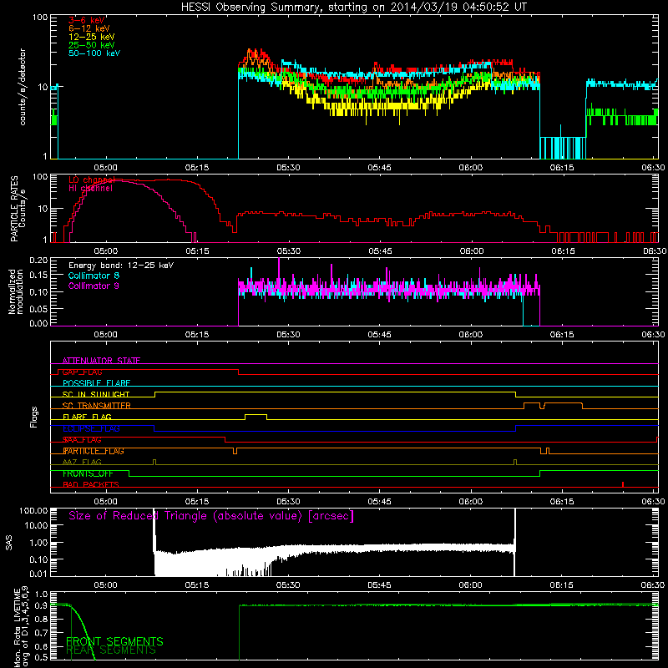Image resolution: width=668 pixels, height=668 pixels.
Task: Click the Normalized modulation axis label
Action: pos(16,291)
